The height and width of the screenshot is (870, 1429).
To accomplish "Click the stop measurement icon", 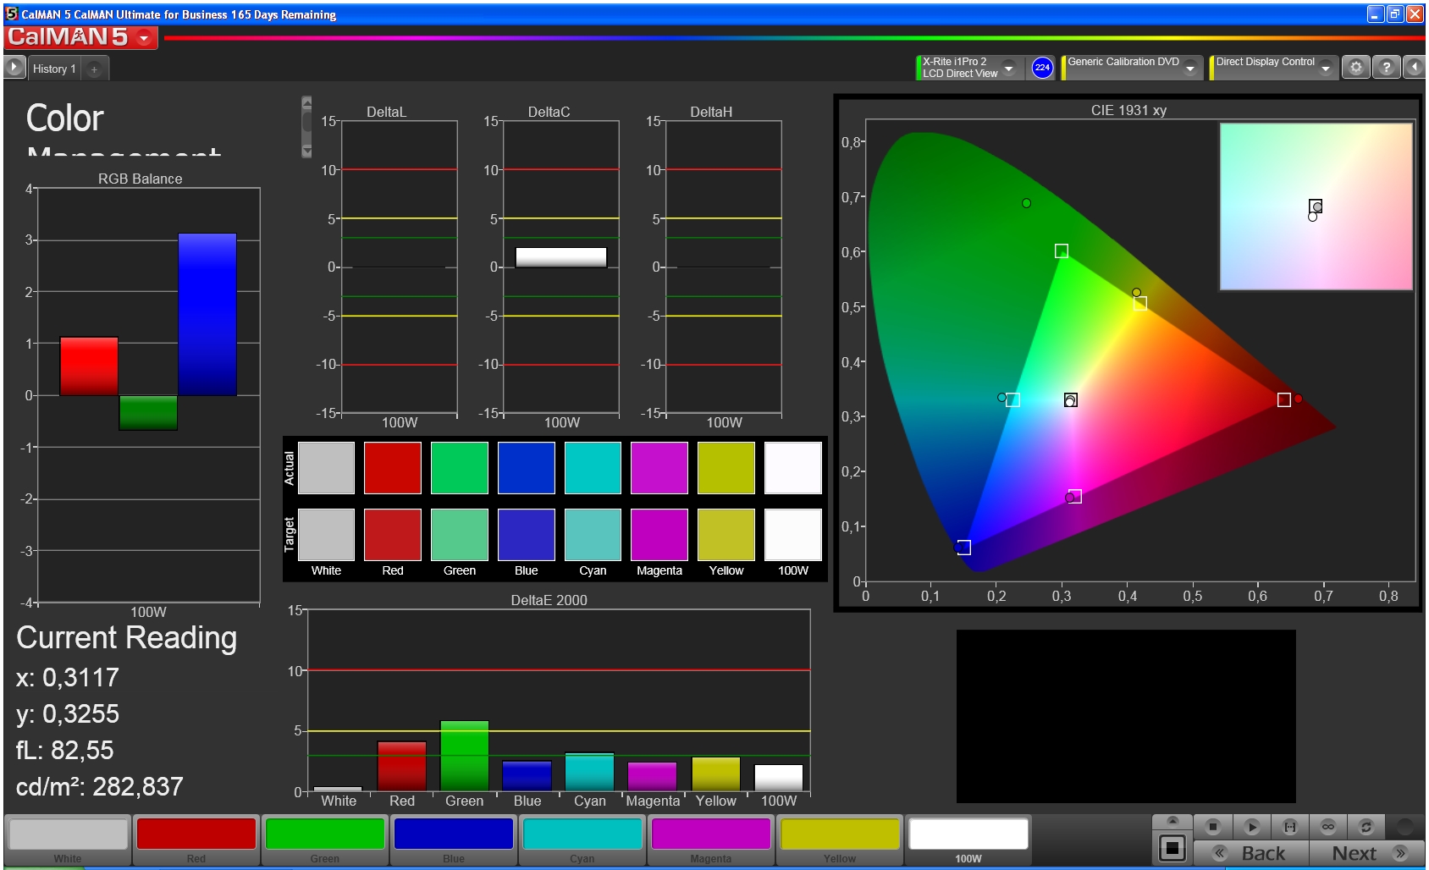I will [1213, 826].
